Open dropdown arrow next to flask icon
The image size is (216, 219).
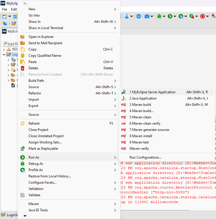132,16
